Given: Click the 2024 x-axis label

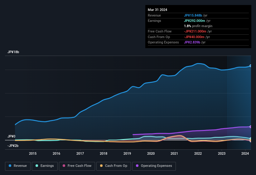Looking at the screenshot, I should coord(245,153).
